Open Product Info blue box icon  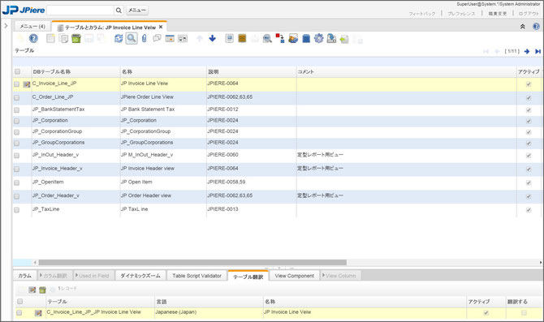tap(306, 38)
